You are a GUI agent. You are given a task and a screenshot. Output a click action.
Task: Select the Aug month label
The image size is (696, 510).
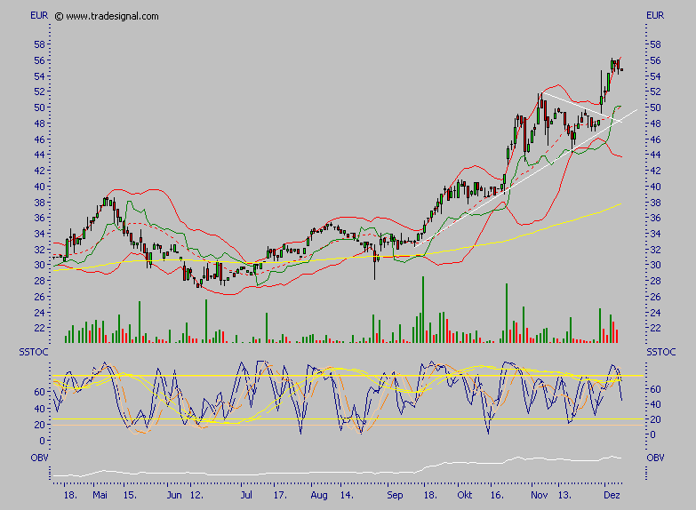pyautogui.click(x=319, y=496)
